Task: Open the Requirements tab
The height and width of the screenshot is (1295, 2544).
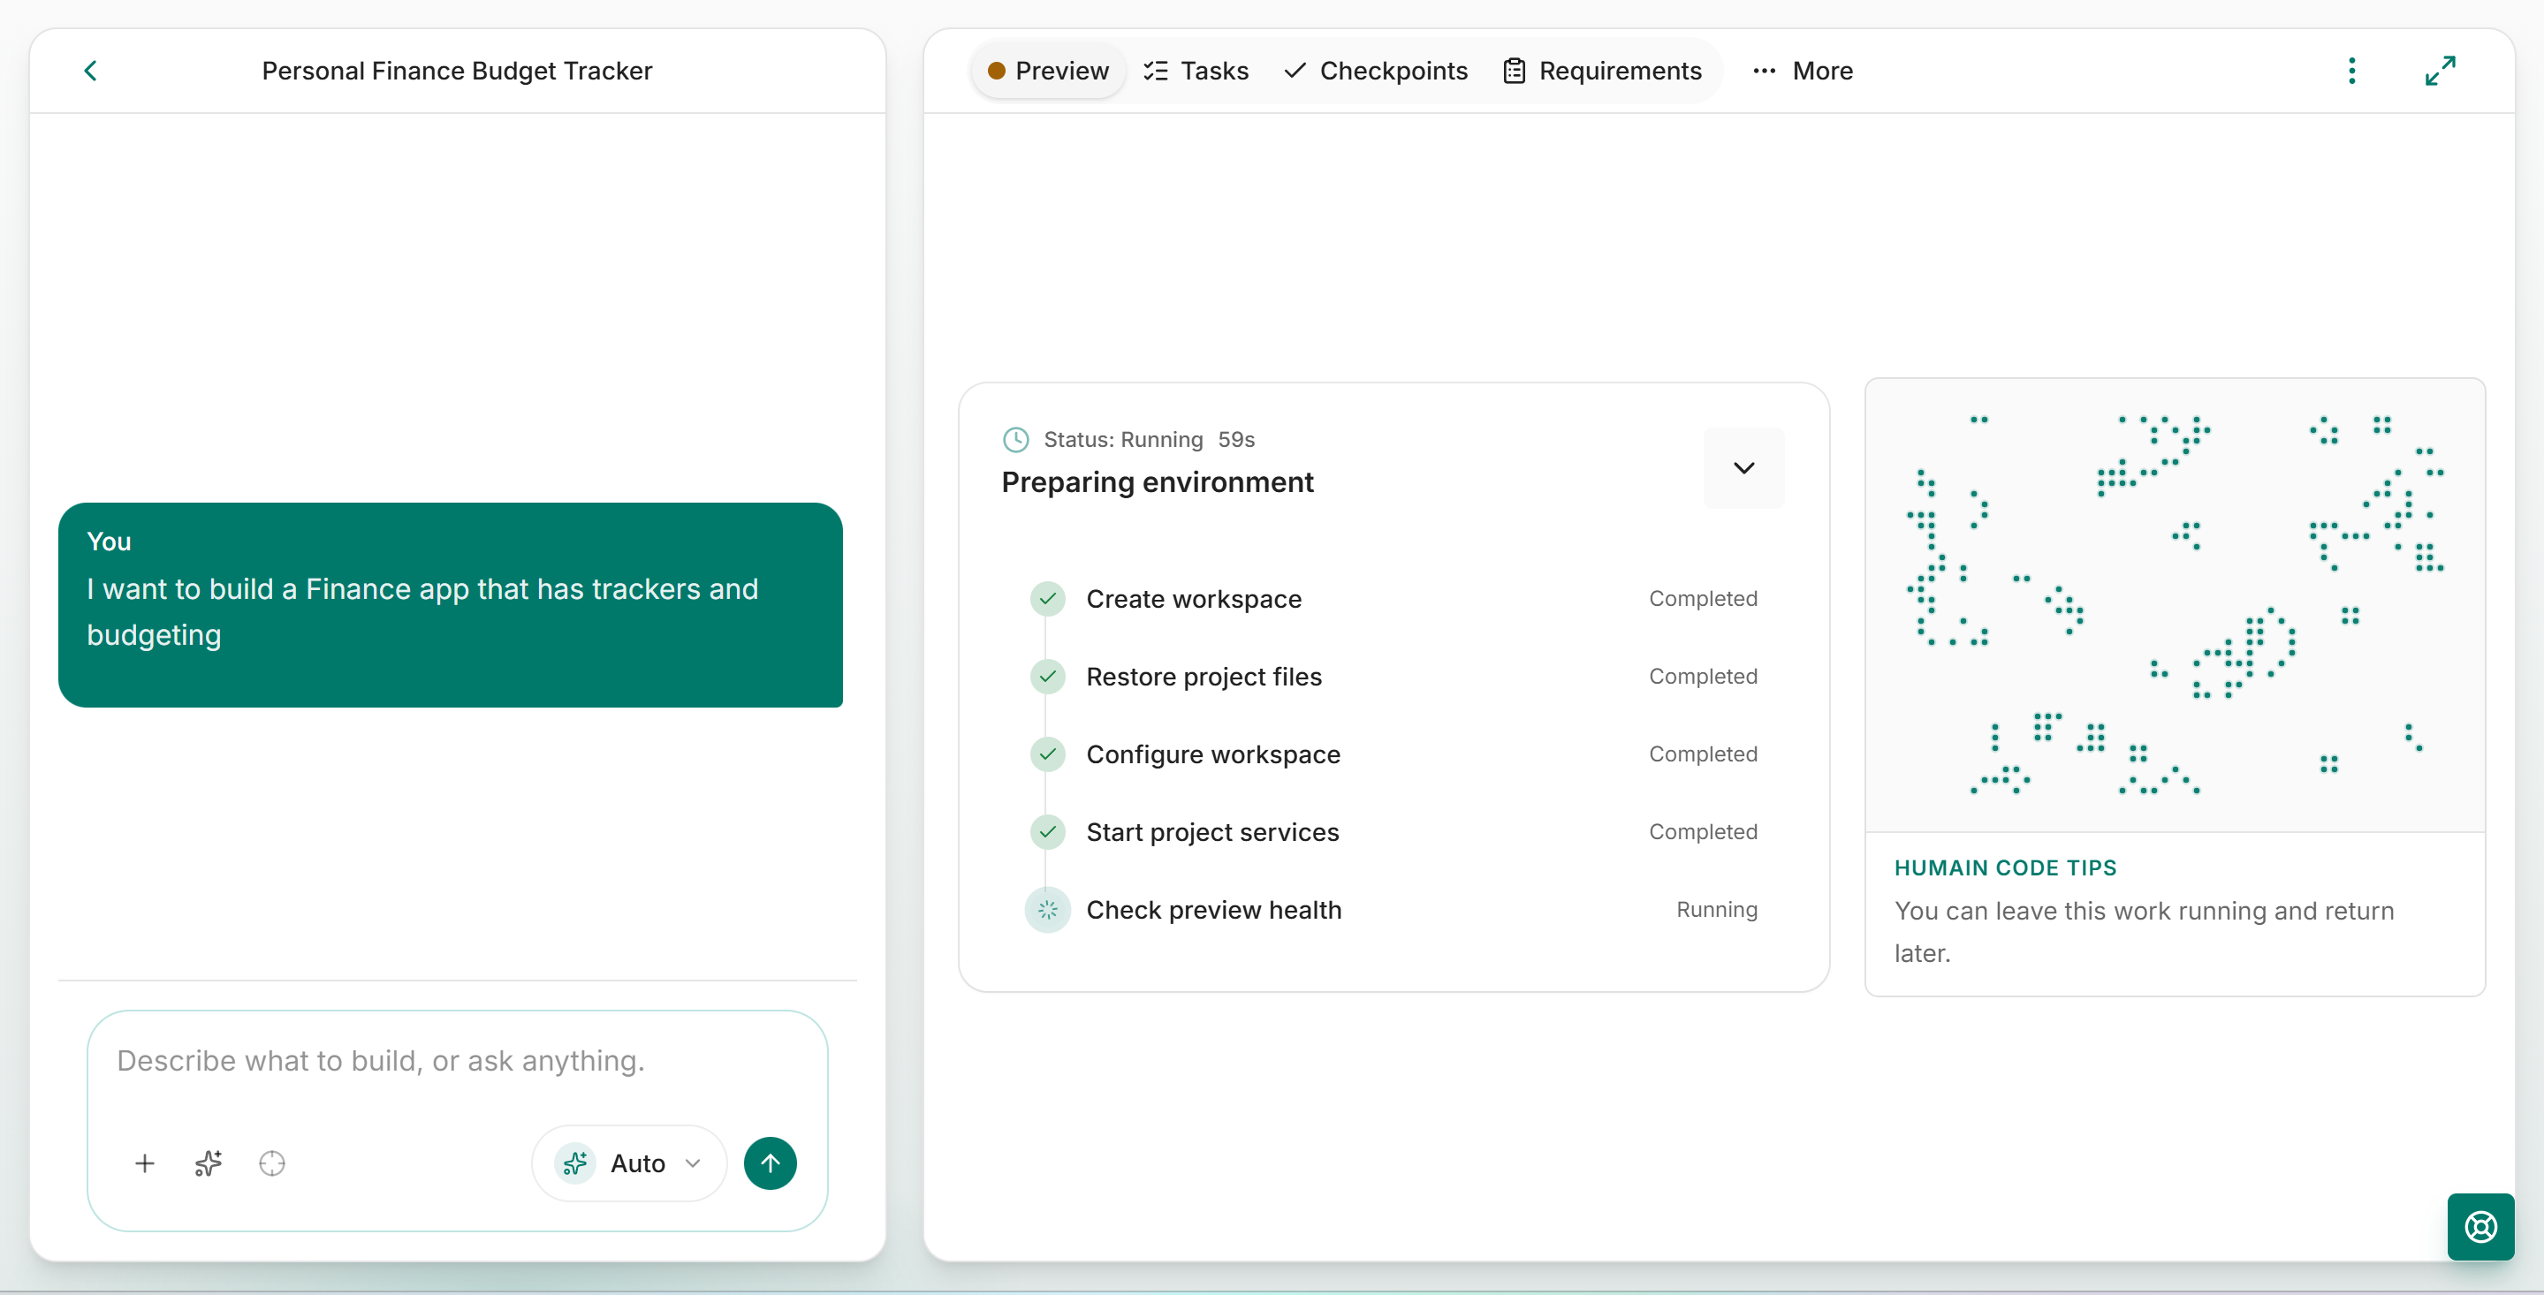Action: click(1602, 71)
